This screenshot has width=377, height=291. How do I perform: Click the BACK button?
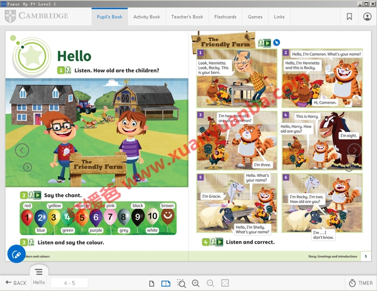pyautogui.click(x=16, y=283)
